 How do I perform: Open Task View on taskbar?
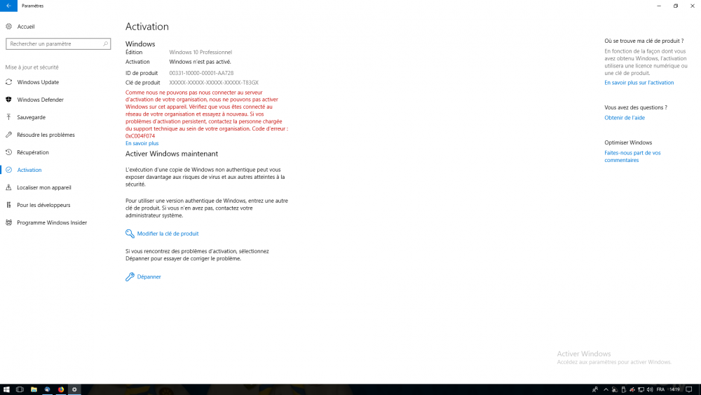pos(20,389)
